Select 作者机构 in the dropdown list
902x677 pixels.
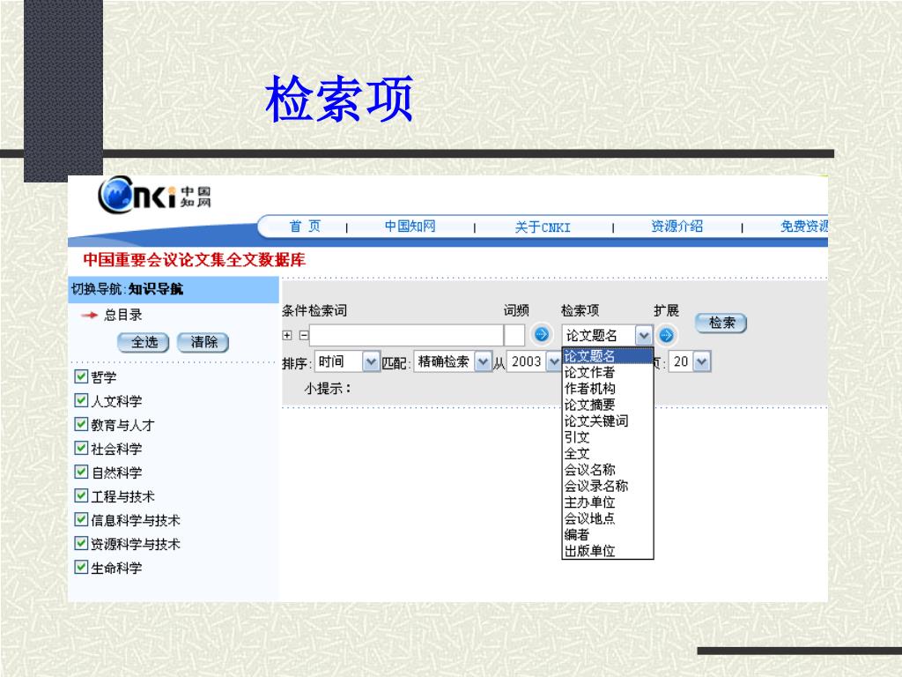pyautogui.click(x=608, y=389)
